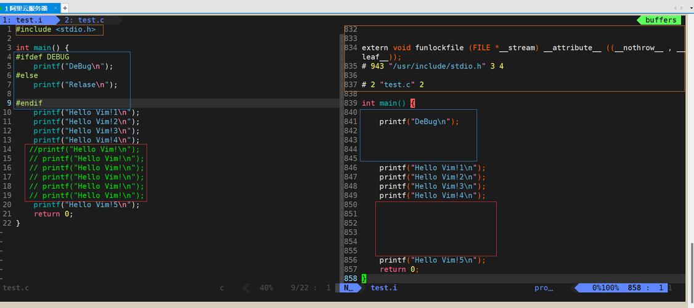Click printf("Hello Vim!2\n") on line 847
Image resolution: width=694 pixels, height=308 pixels.
click(433, 177)
